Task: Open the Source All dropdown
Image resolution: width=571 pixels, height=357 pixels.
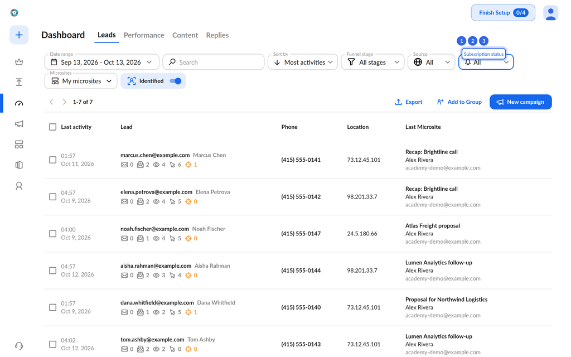Action: tap(431, 62)
